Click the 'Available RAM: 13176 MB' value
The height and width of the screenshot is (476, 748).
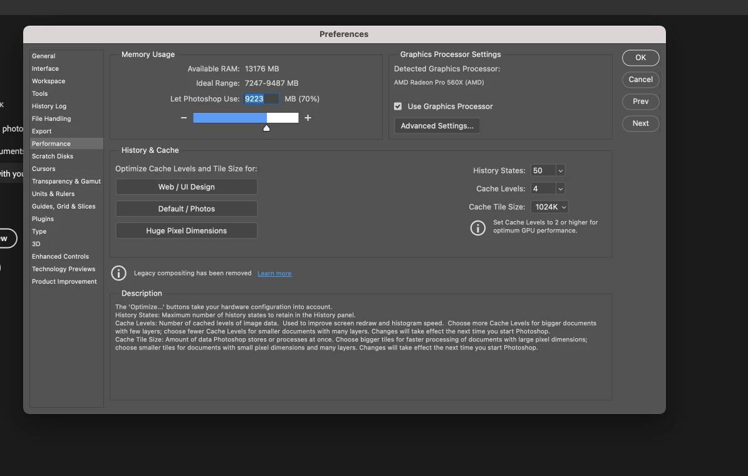point(262,69)
